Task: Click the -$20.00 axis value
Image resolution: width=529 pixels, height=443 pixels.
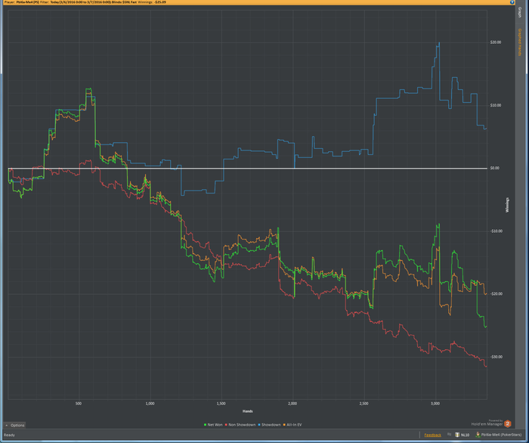Action: click(496, 294)
